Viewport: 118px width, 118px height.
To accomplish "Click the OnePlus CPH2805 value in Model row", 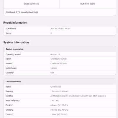I will (58, 59).
